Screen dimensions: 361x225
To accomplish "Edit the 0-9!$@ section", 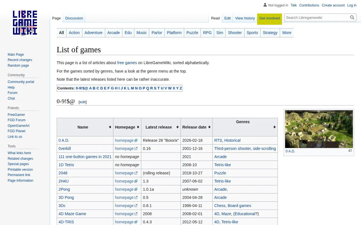I will coord(83,102).
